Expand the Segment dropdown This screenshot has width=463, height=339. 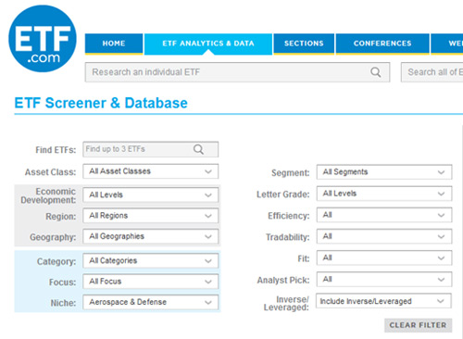384,172
